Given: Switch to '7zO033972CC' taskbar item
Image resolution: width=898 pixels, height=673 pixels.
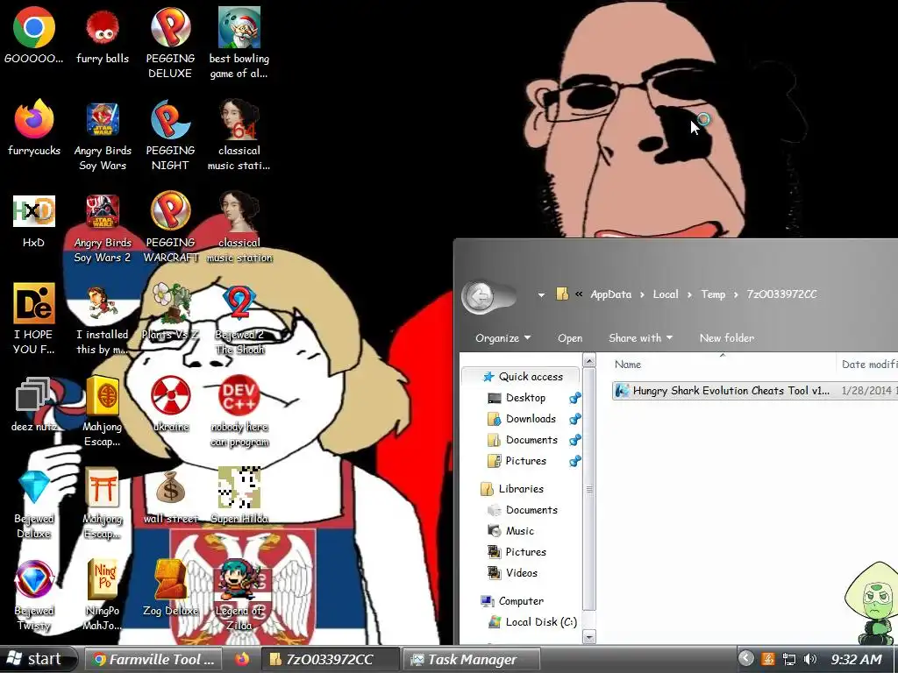Looking at the screenshot, I should click(330, 659).
